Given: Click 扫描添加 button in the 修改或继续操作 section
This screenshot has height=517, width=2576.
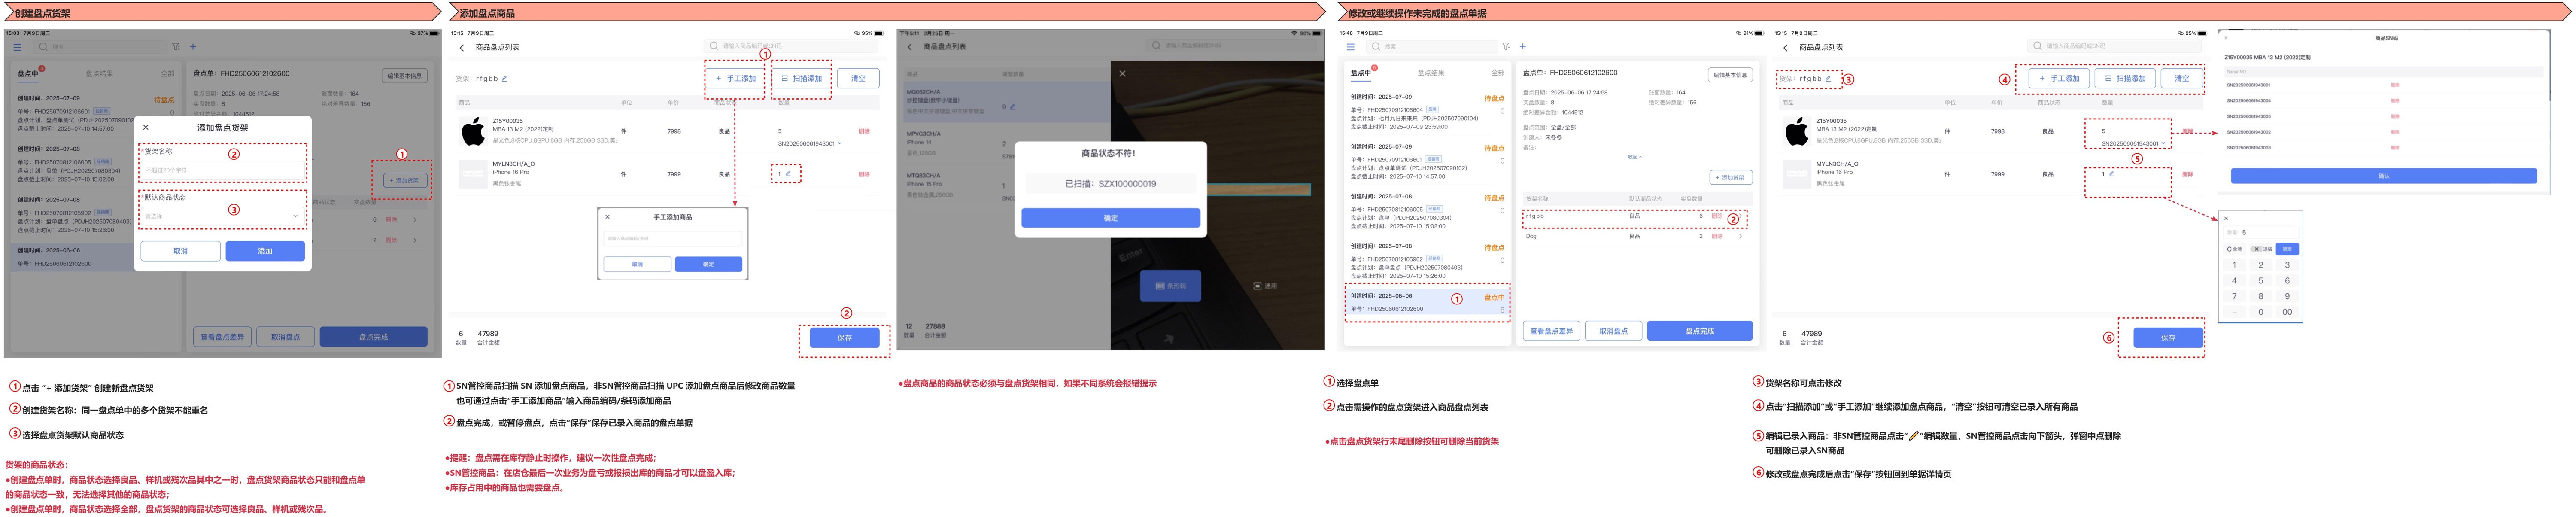Looking at the screenshot, I should pos(2125,78).
